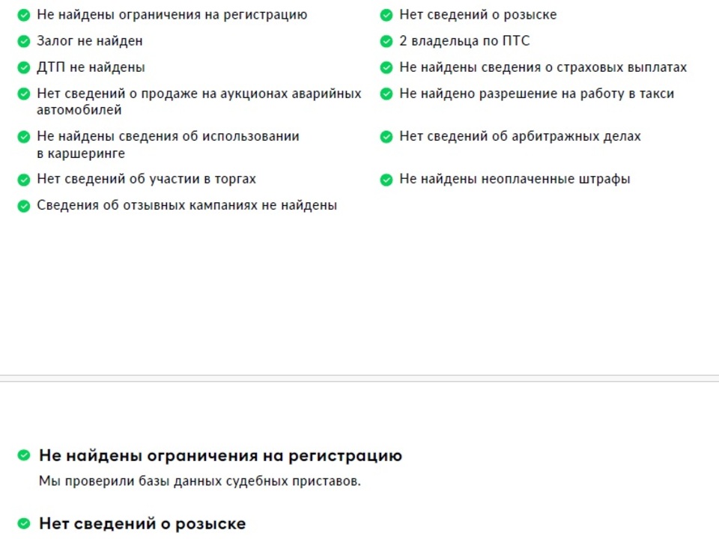Click check icon beside "Нет сведений об участии в торгах"

point(24,180)
